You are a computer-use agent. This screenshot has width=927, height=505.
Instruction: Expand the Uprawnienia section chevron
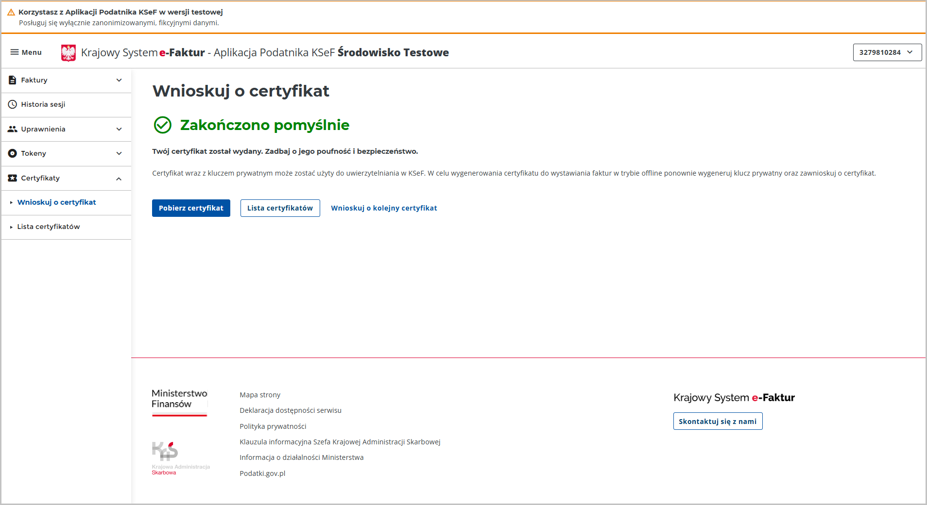click(119, 129)
